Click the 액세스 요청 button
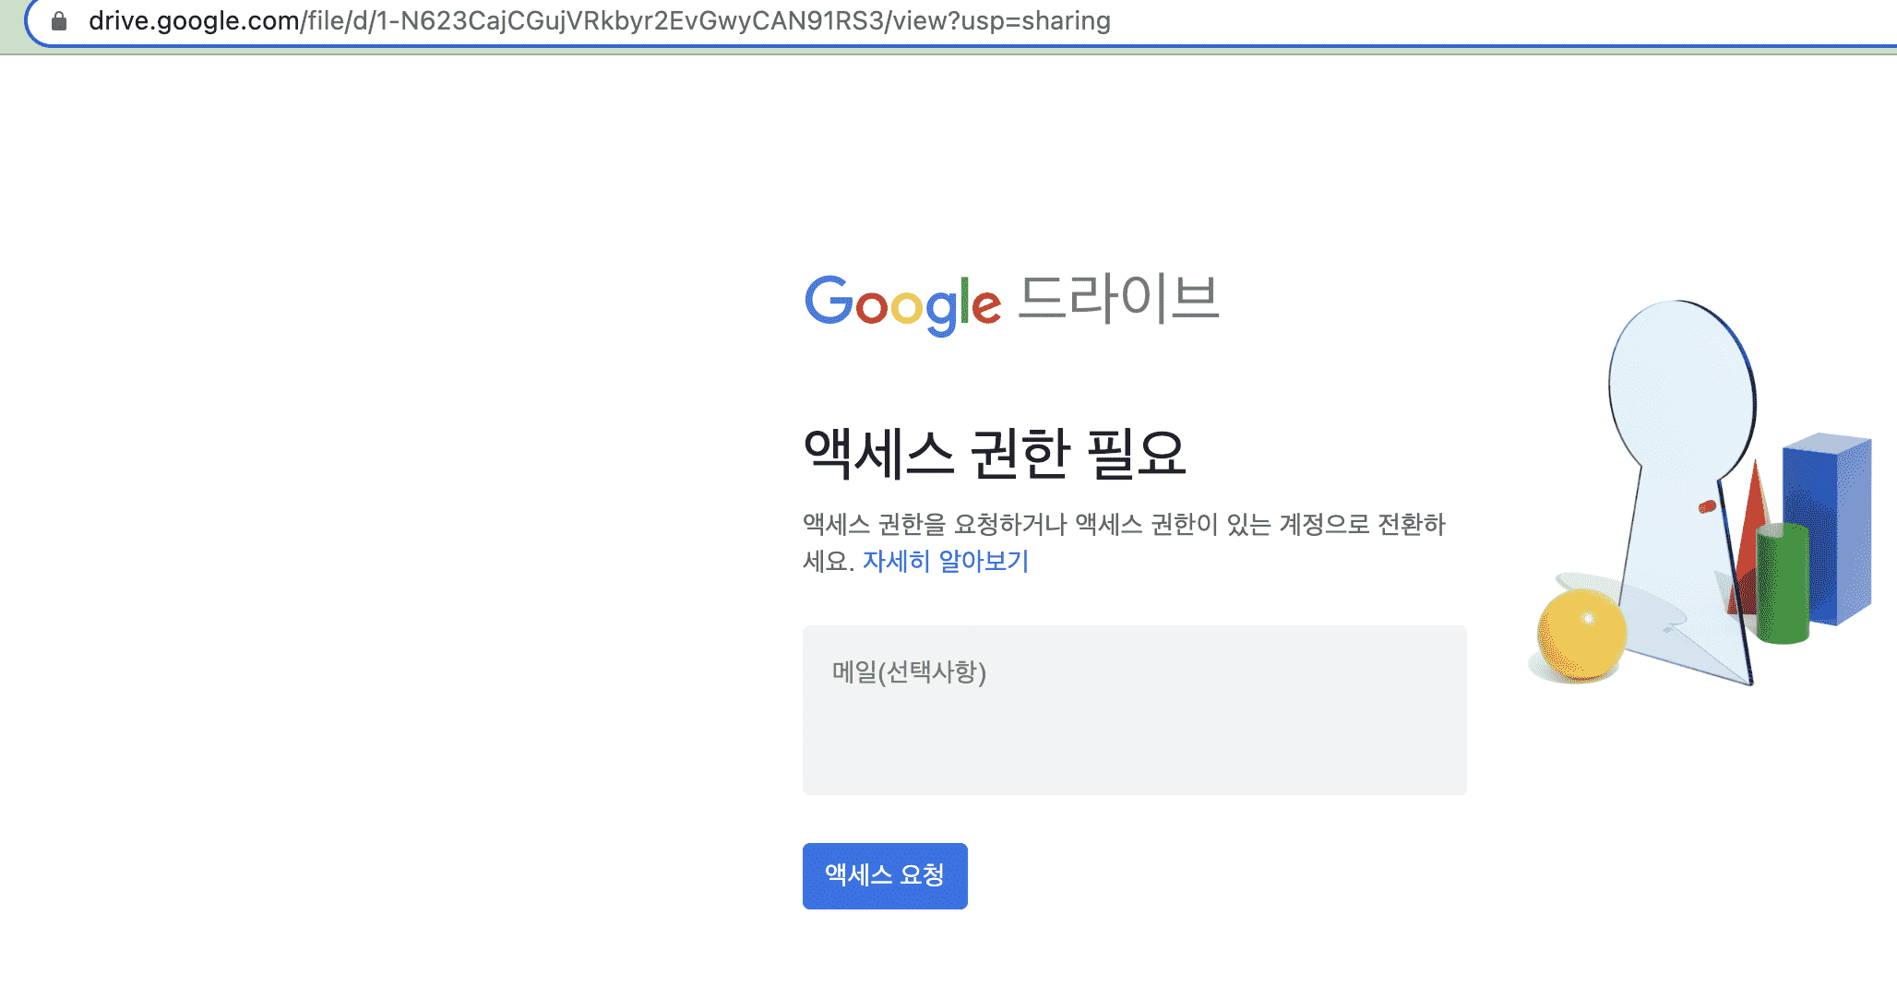1897x998 pixels. point(885,875)
